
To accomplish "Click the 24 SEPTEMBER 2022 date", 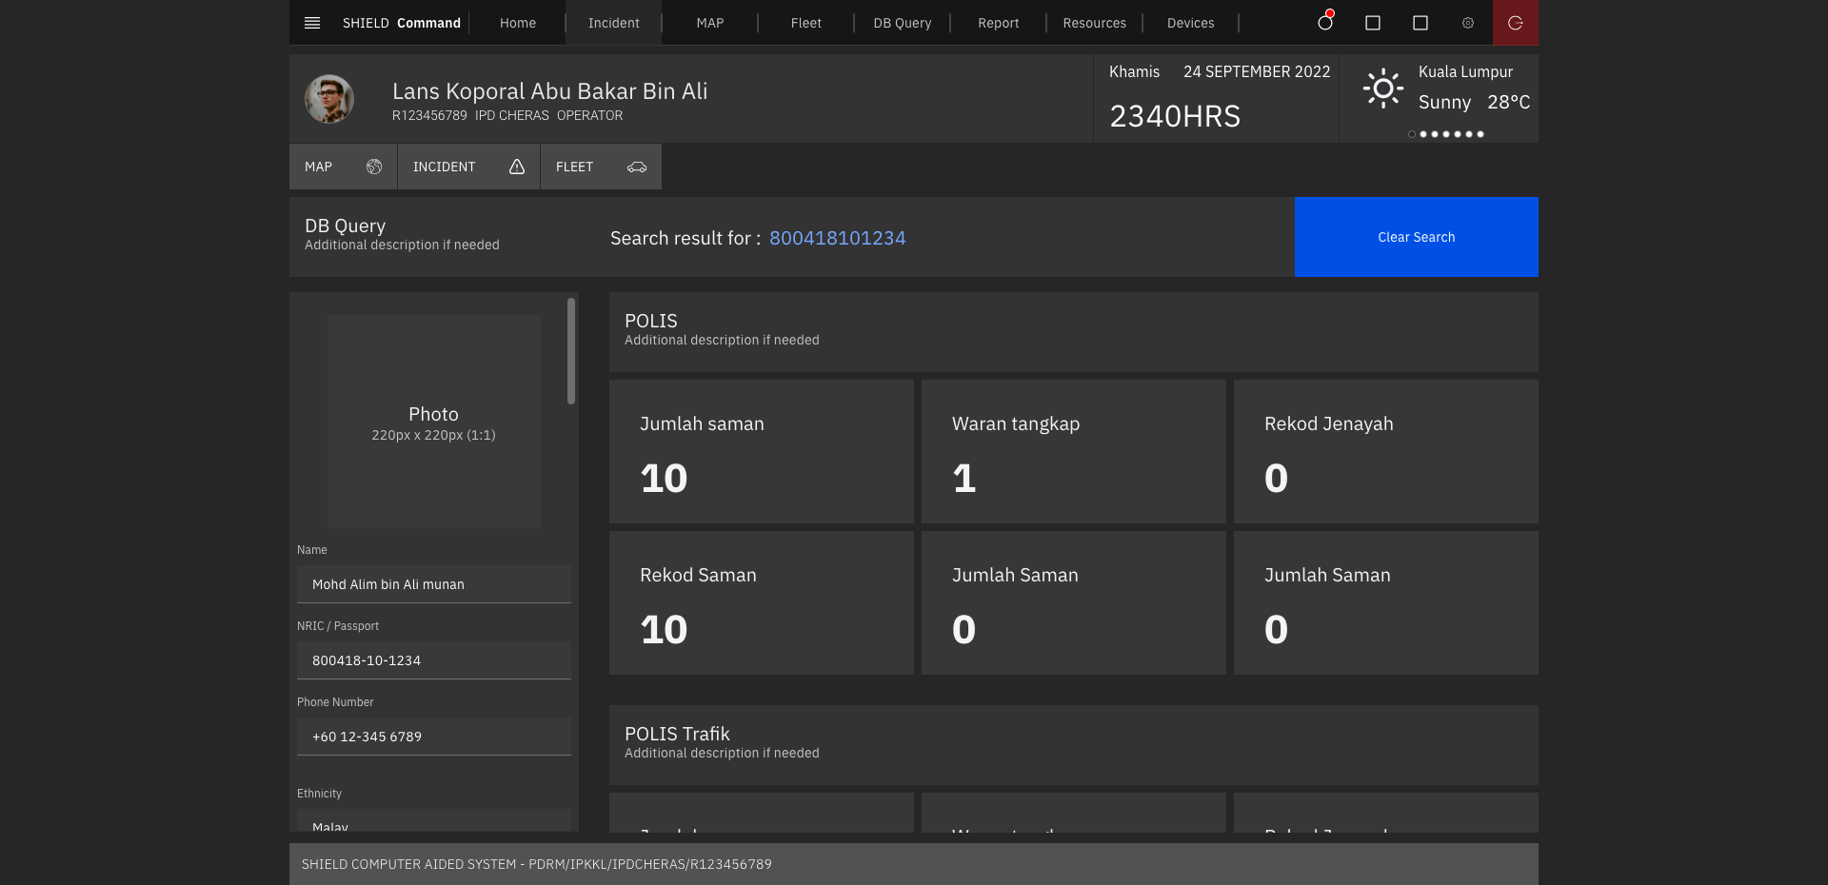I will [1257, 71].
